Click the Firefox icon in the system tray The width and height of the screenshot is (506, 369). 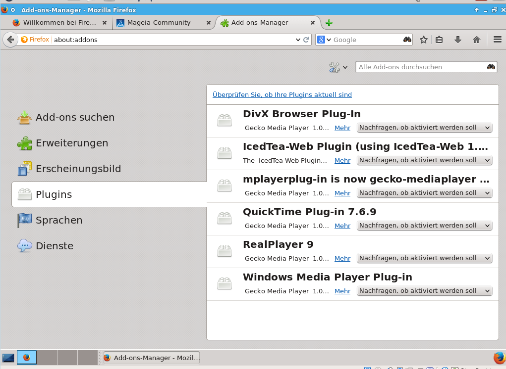click(x=500, y=358)
